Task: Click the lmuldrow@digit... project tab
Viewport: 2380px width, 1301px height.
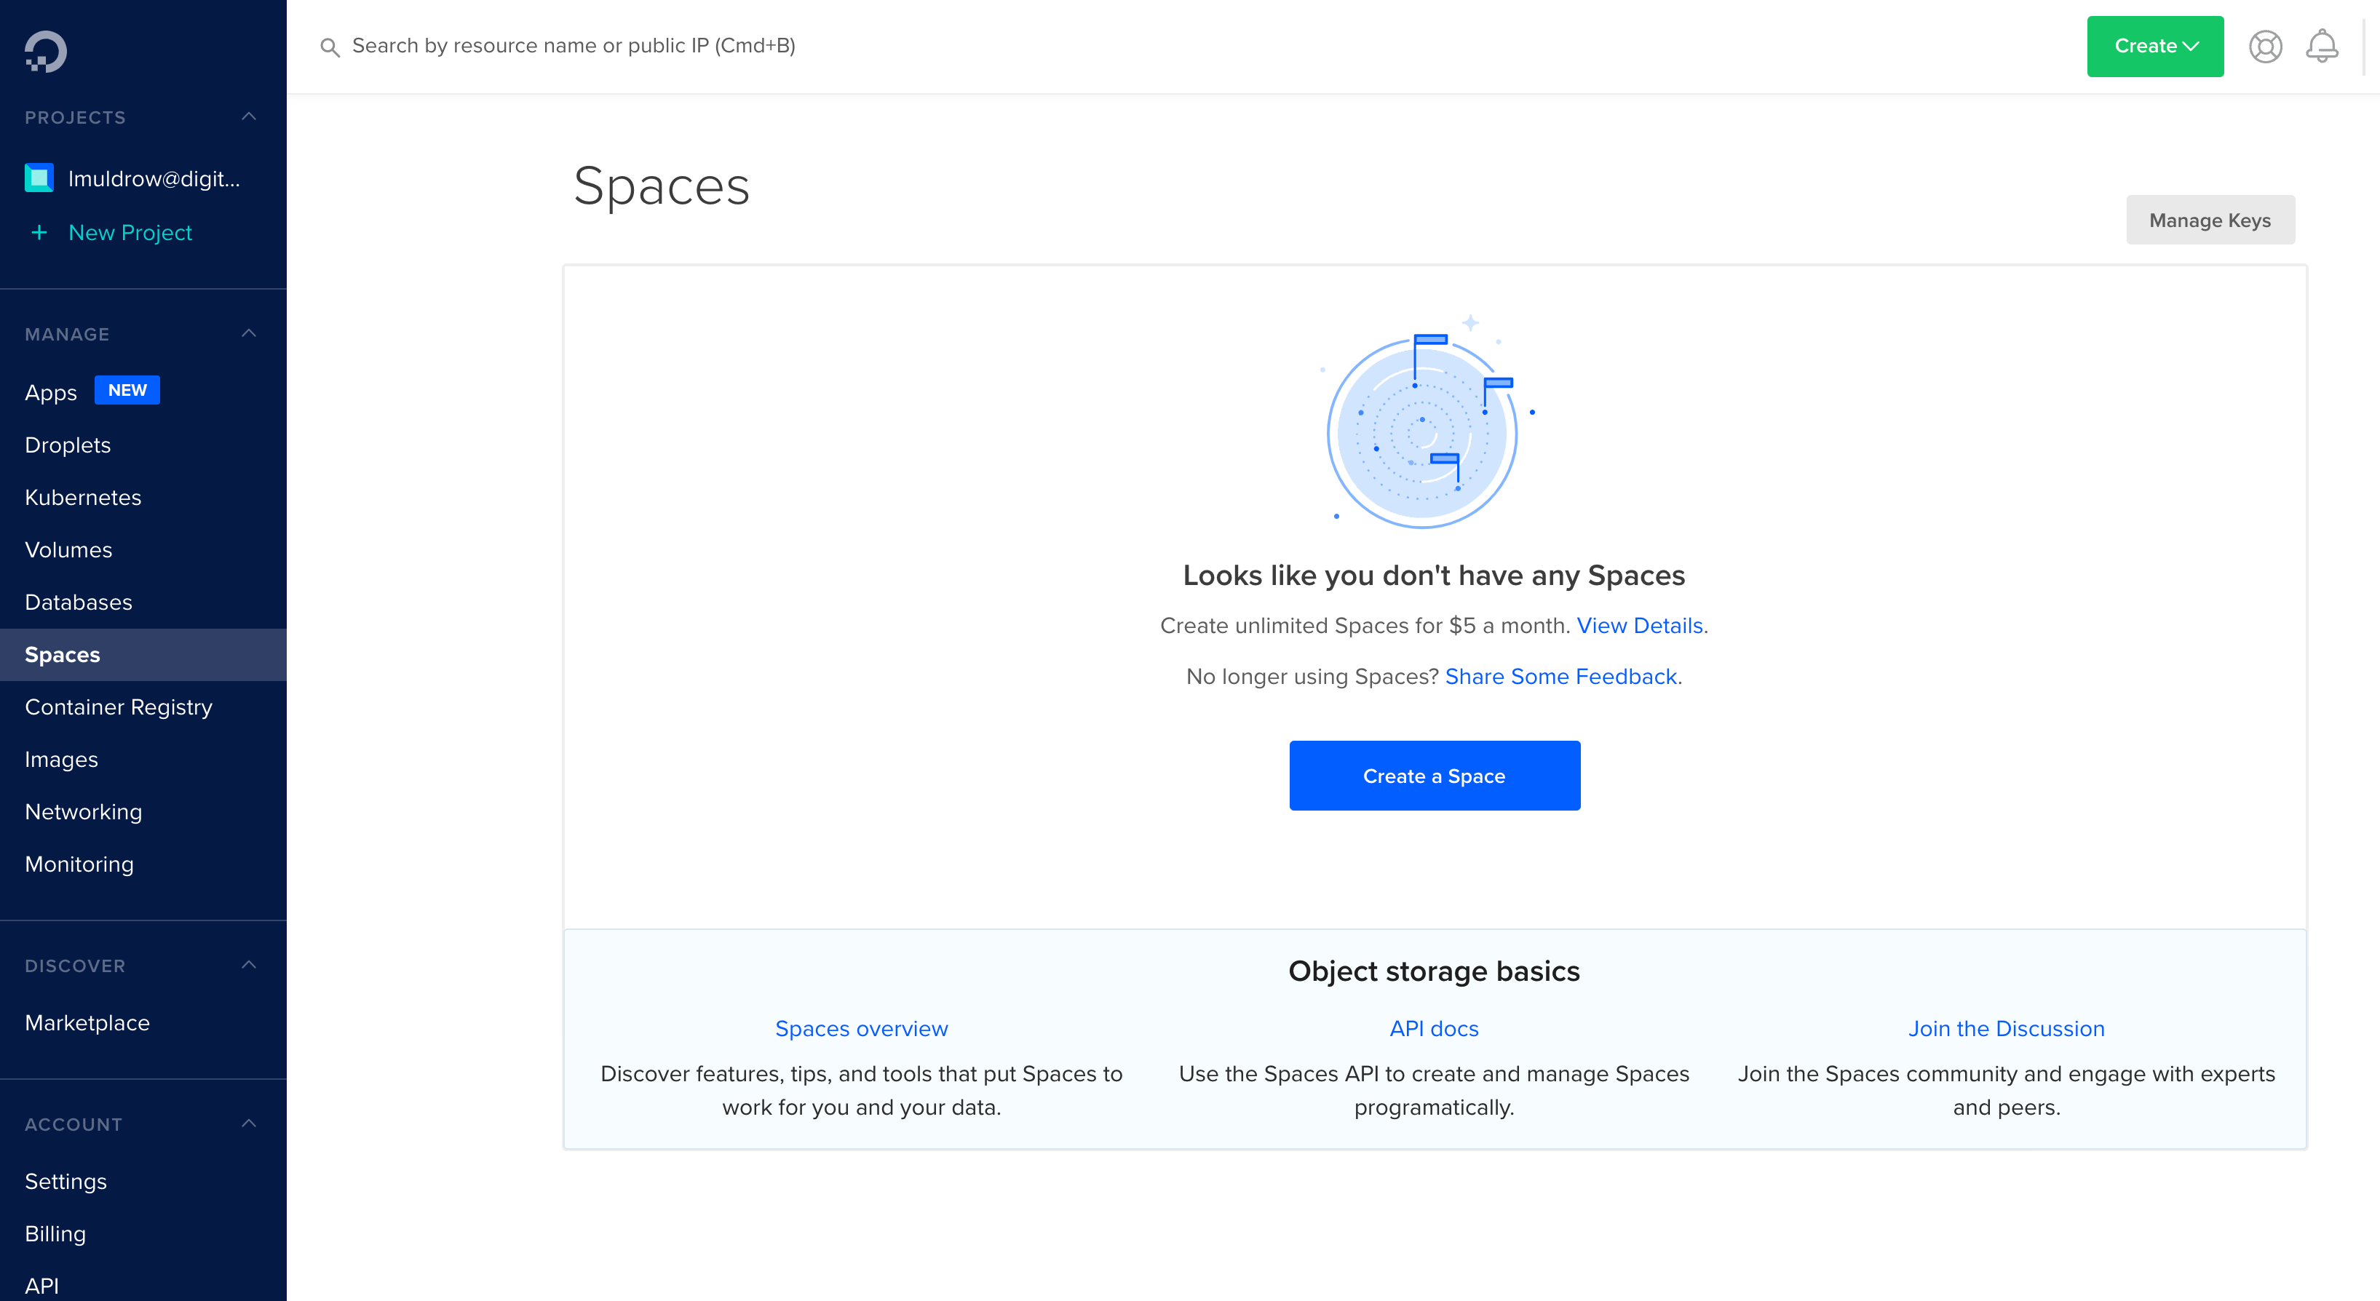Action: point(143,178)
